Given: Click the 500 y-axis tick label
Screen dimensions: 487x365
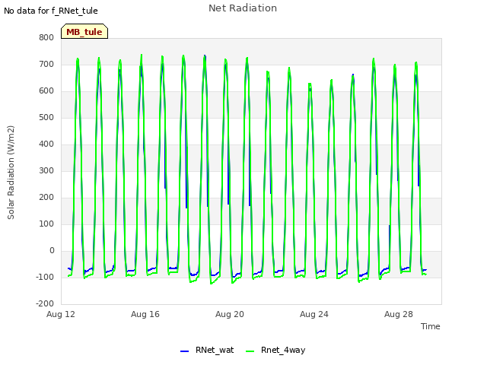Looking at the screenshot, I should pos(46,117).
